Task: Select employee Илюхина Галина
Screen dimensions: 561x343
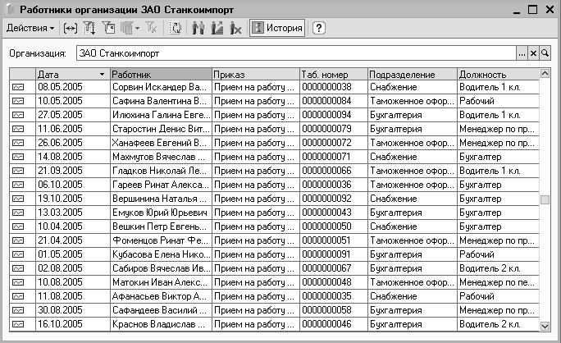Action: click(161, 115)
